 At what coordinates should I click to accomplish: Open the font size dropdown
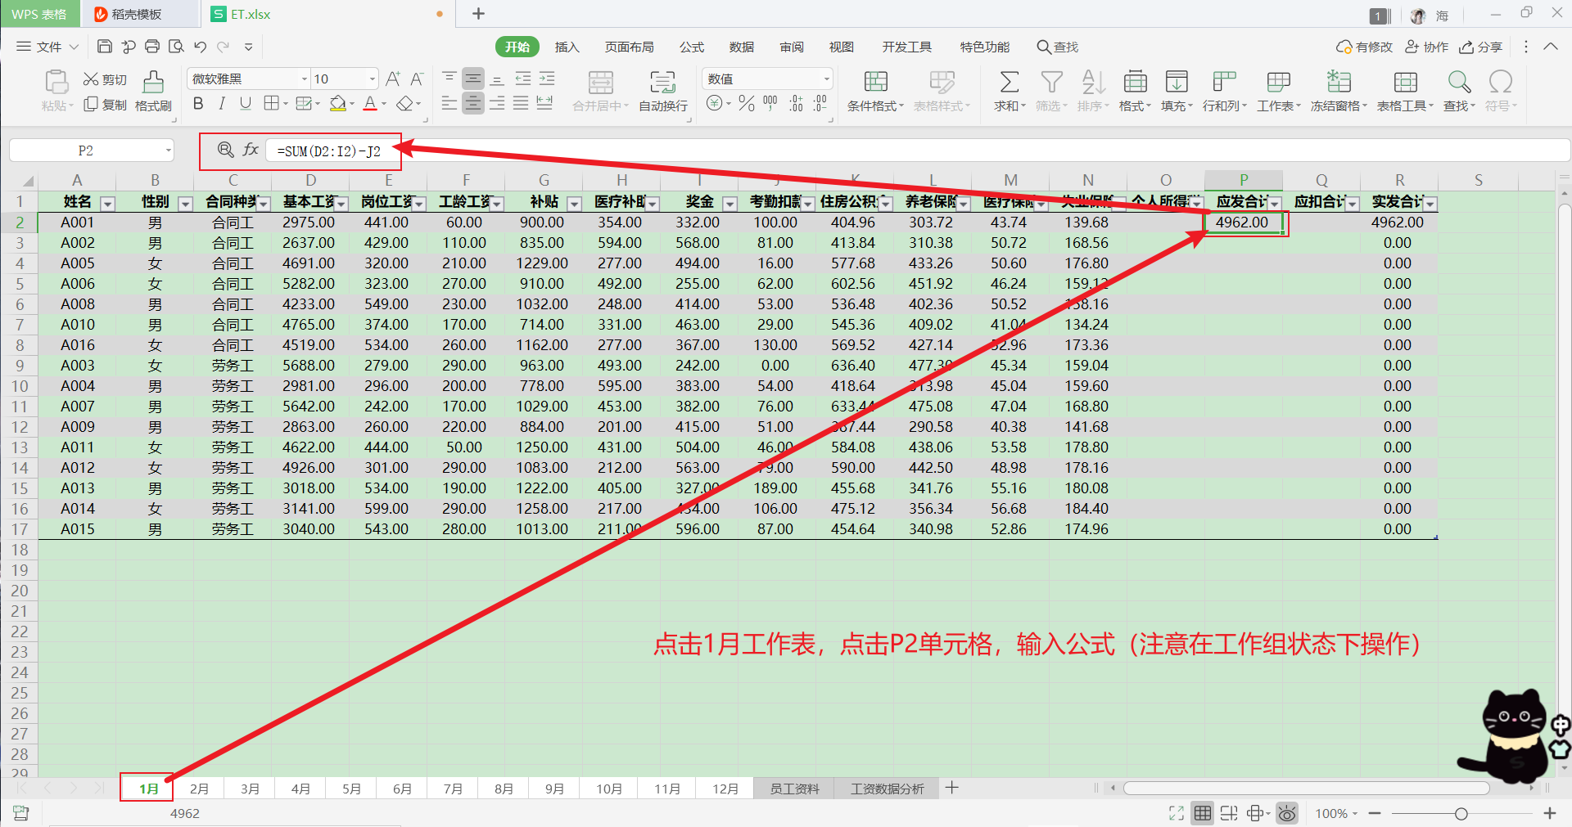(373, 79)
